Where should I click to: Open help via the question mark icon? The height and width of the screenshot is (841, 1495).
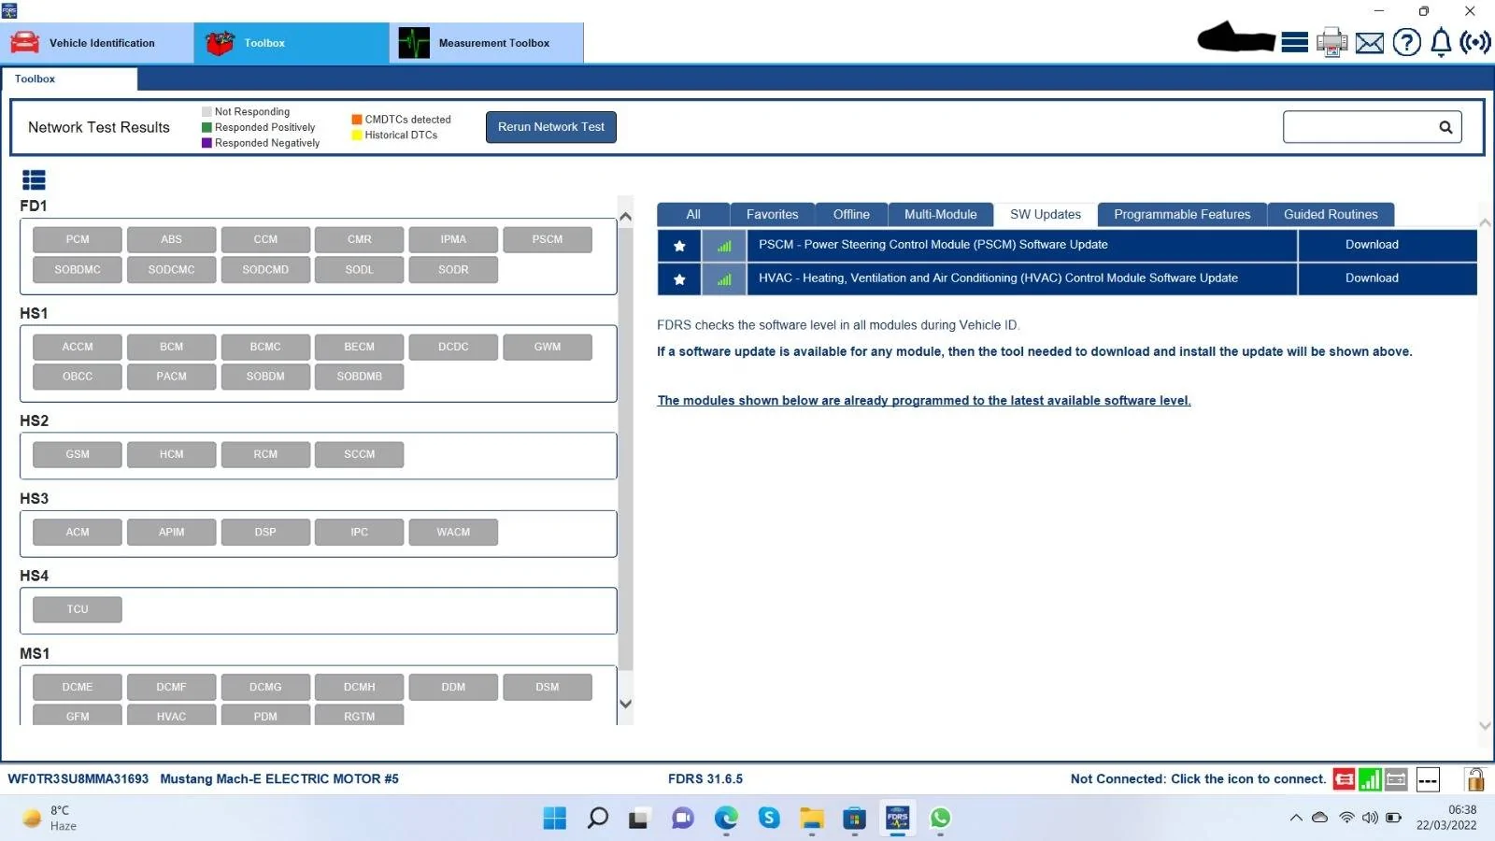(x=1406, y=42)
